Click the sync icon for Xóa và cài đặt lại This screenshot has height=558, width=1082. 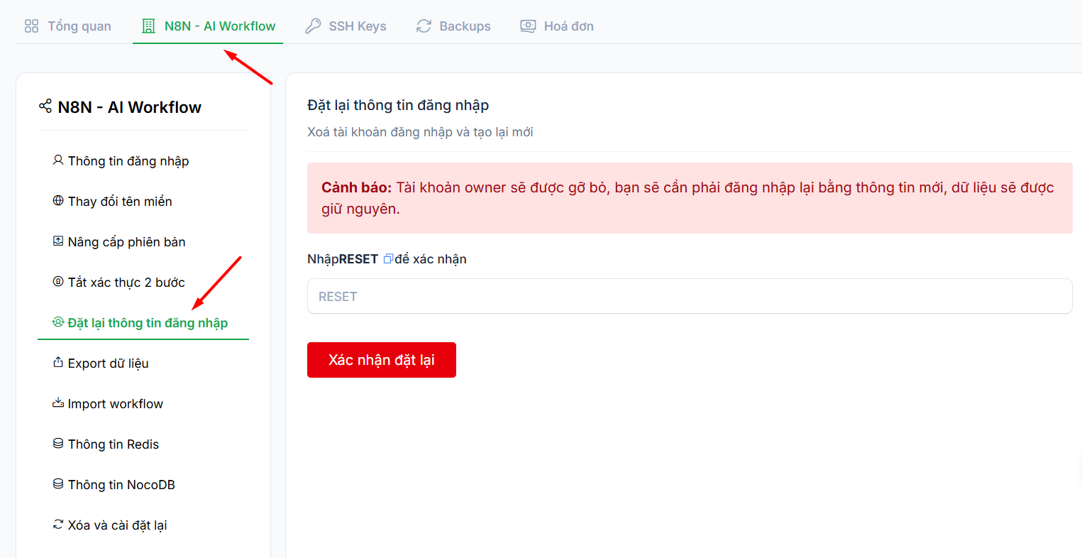click(x=58, y=525)
